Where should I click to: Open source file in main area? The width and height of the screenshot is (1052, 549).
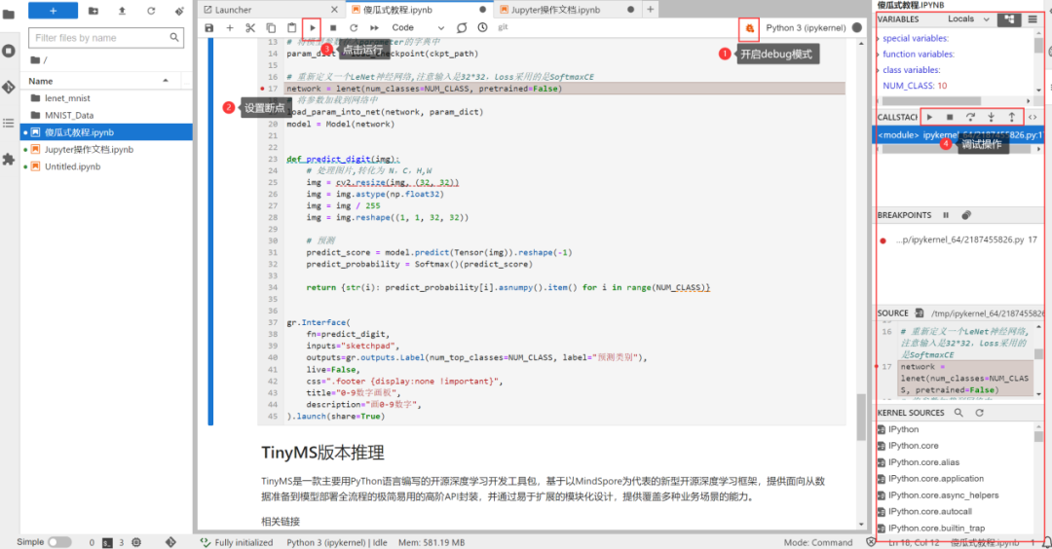coord(920,313)
